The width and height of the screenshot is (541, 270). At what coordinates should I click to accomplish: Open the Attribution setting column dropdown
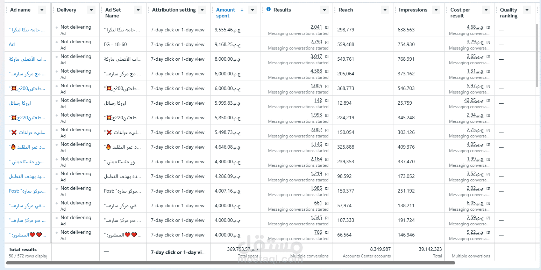click(202, 10)
